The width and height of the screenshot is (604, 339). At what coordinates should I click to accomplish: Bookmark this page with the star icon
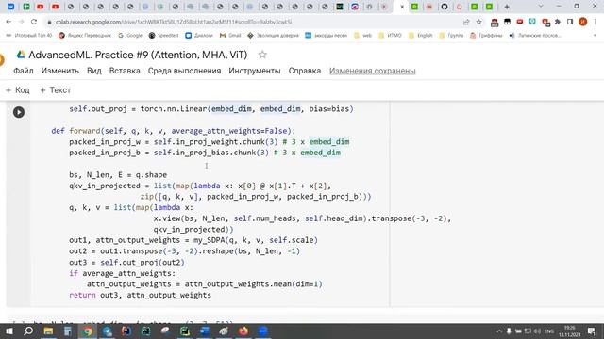tap(478, 22)
